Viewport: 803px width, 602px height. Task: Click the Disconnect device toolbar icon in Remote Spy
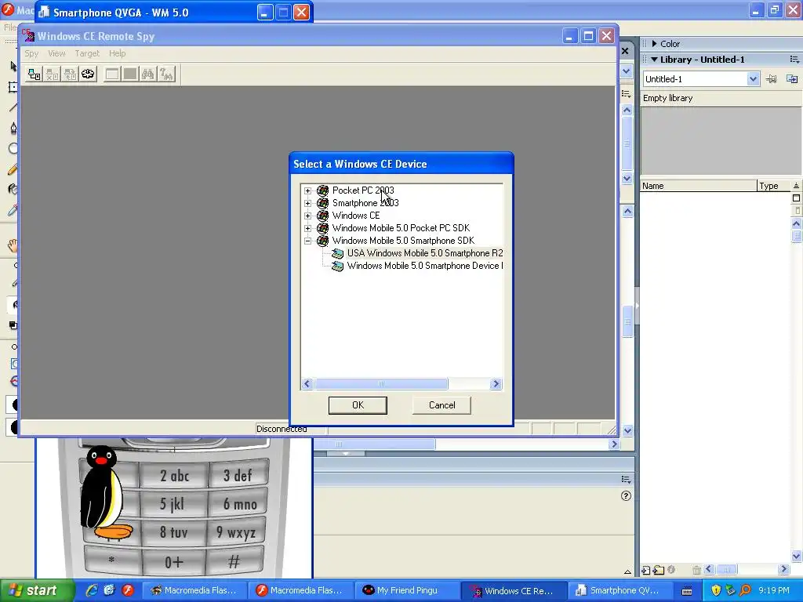(x=53, y=74)
